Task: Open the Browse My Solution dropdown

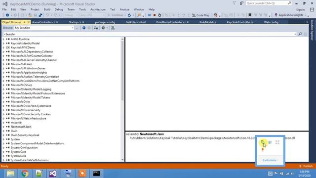Action: (x=73, y=28)
